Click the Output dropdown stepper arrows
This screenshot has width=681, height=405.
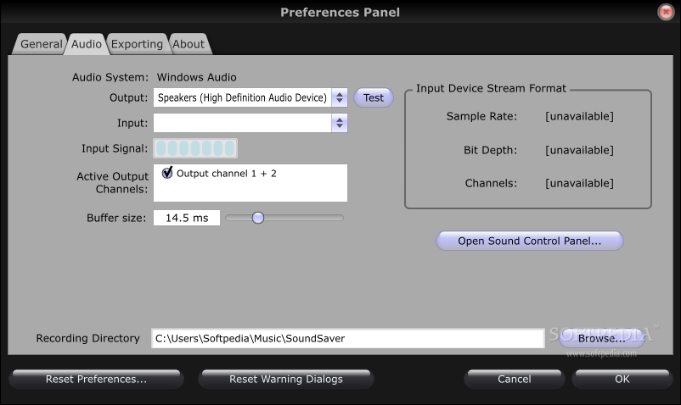pyautogui.click(x=340, y=97)
